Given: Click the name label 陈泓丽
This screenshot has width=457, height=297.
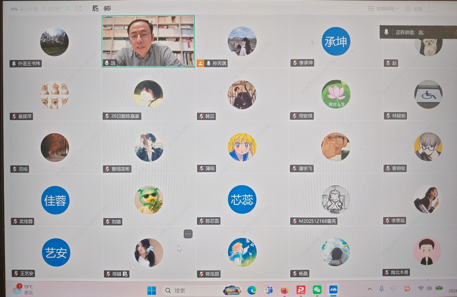Looking at the screenshot, I should click(x=212, y=274).
